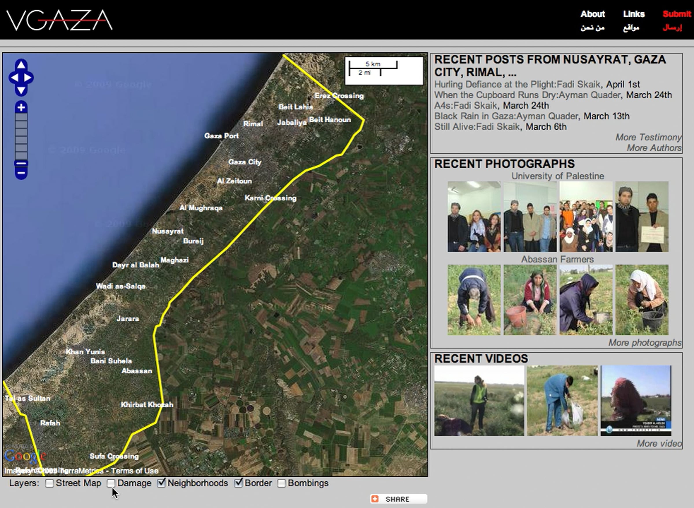Disable the Border layer checkbox
The height and width of the screenshot is (508, 694).
(238, 483)
